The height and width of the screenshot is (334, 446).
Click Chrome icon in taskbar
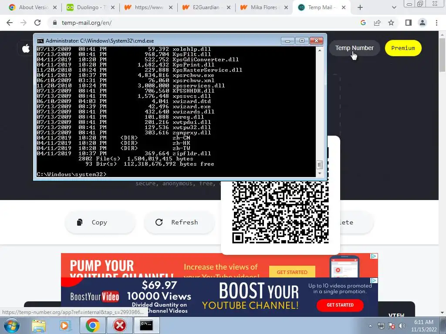(92, 325)
